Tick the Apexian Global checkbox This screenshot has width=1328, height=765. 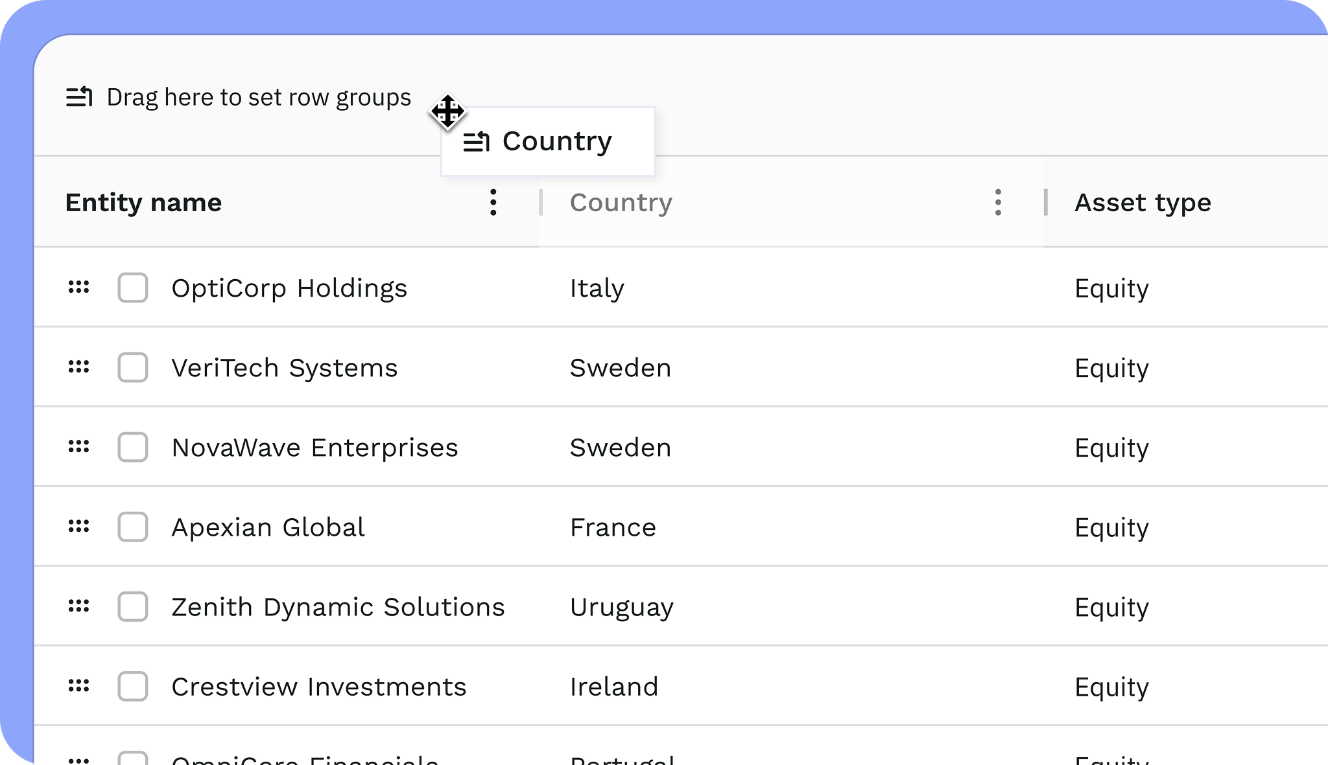pyautogui.click(x=133, y=527)
